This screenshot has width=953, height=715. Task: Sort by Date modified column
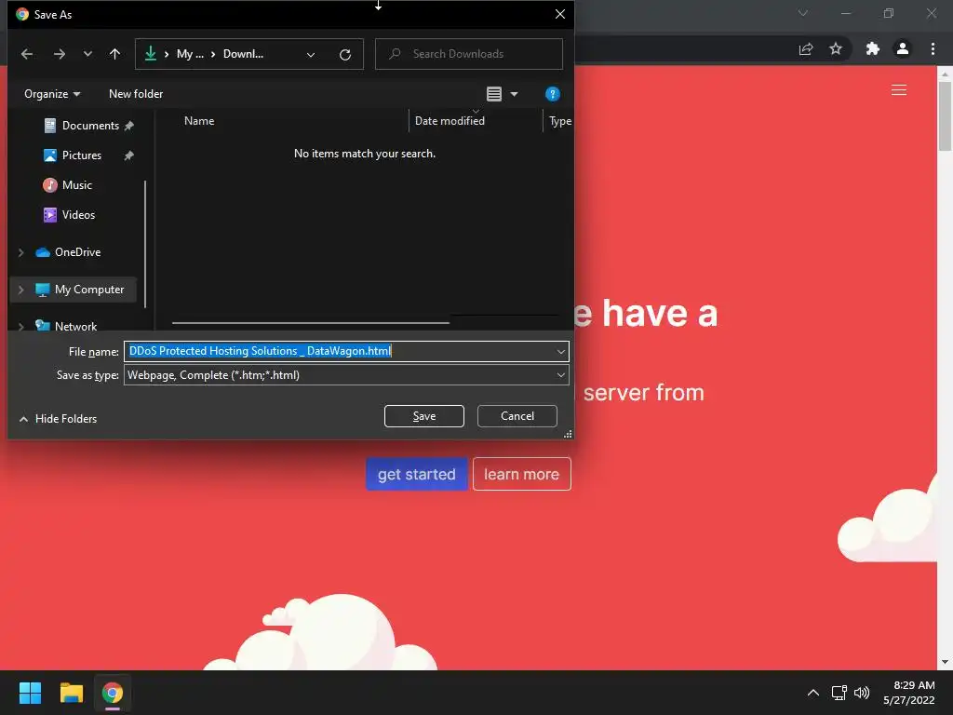point(450,121)
